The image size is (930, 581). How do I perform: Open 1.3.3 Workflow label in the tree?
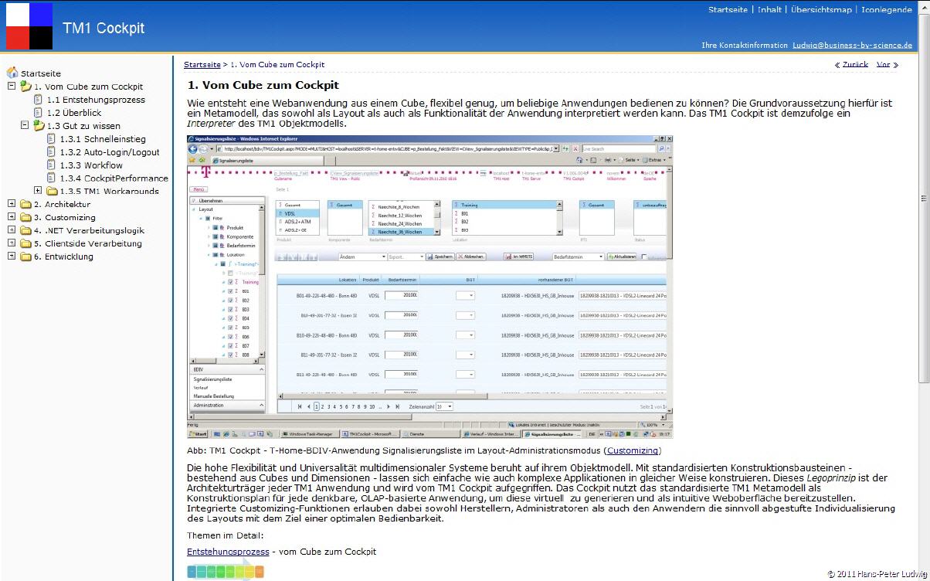[91, 165]
